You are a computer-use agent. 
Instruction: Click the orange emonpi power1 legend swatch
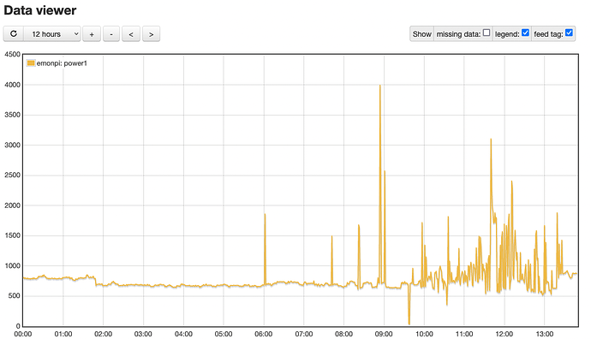(31, 62)
